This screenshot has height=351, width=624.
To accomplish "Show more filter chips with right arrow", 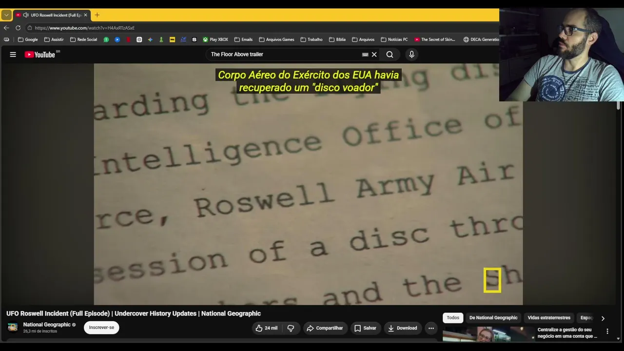I will coord(603,318).
